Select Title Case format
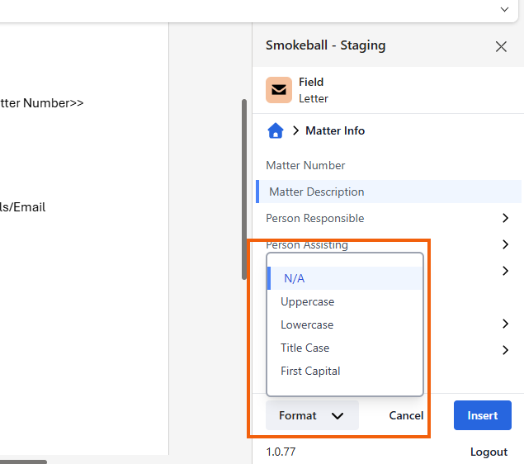This screenshot has width=524, height=464. pos(304,348)
